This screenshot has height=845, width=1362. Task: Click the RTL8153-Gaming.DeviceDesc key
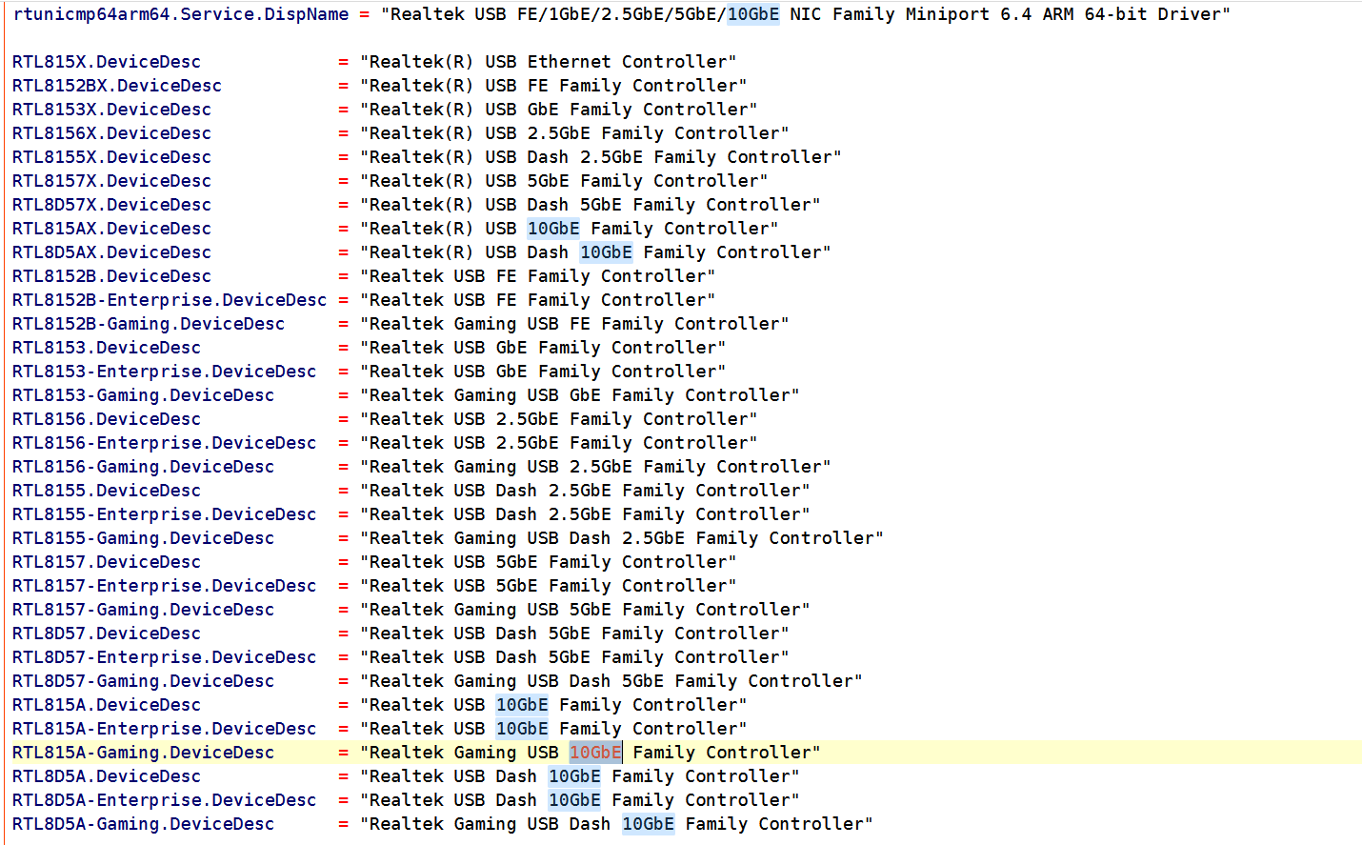point(143,395)
